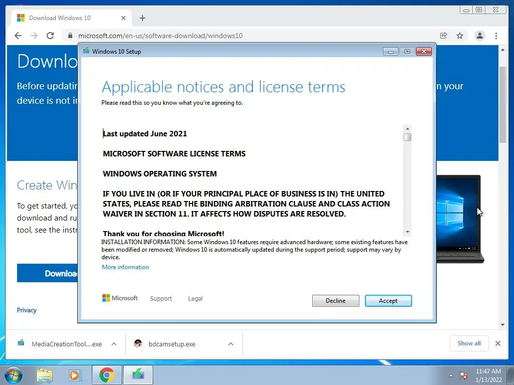Open the Windows Start menu
The width and height of the screenshot is (514, 385).
click(x=13, y=375)
